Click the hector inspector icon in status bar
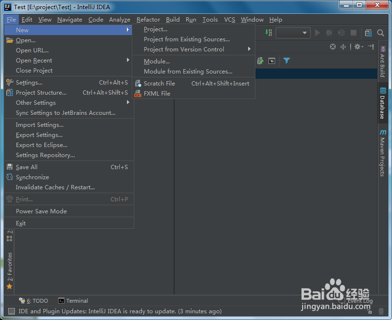 (381, 311)
